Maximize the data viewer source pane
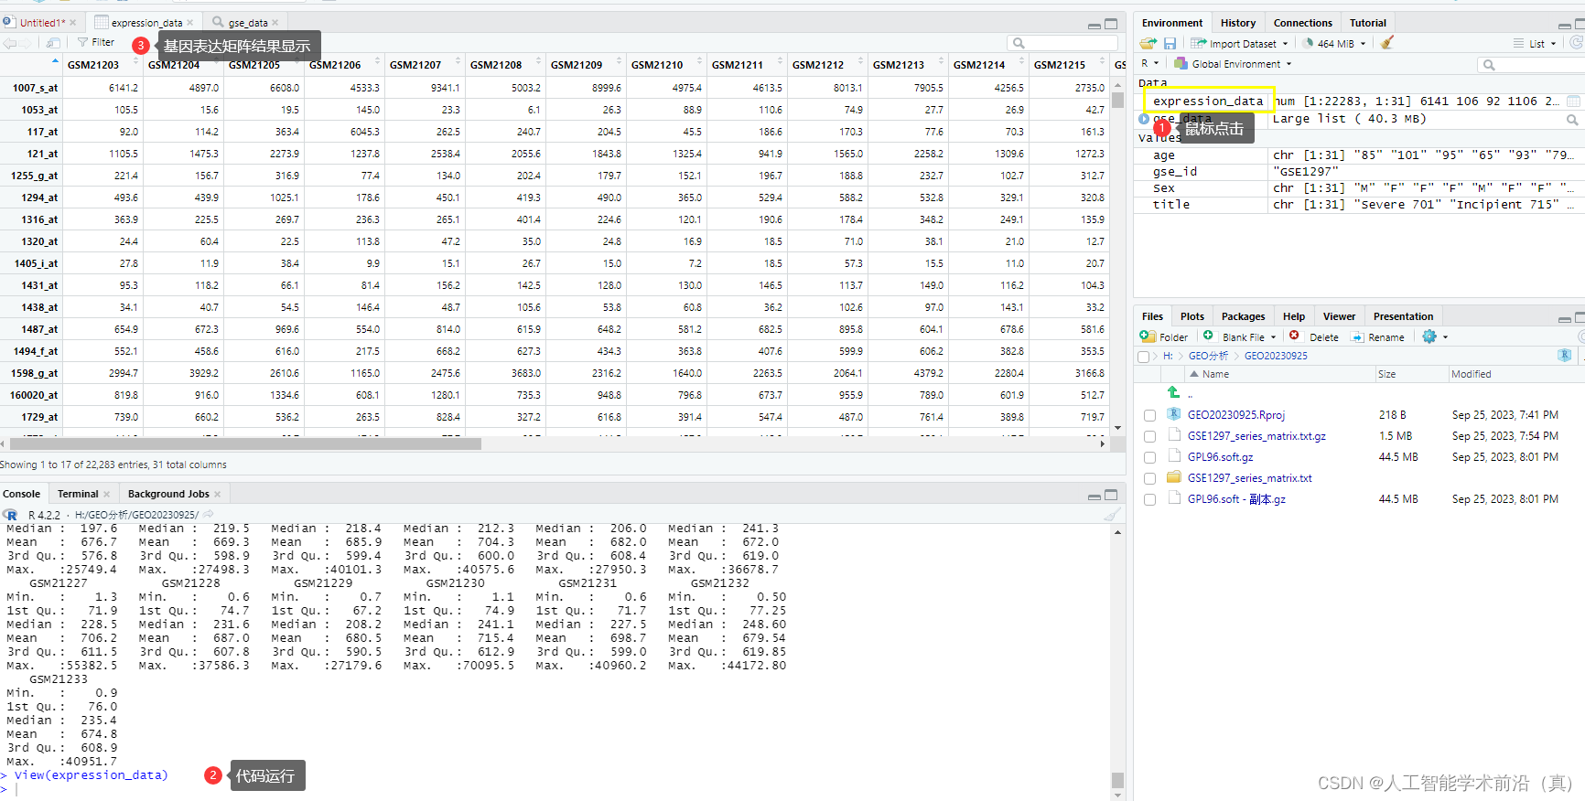Image resolution: width=1585 pixels, height=801 pixels. tap(1111, 24)
